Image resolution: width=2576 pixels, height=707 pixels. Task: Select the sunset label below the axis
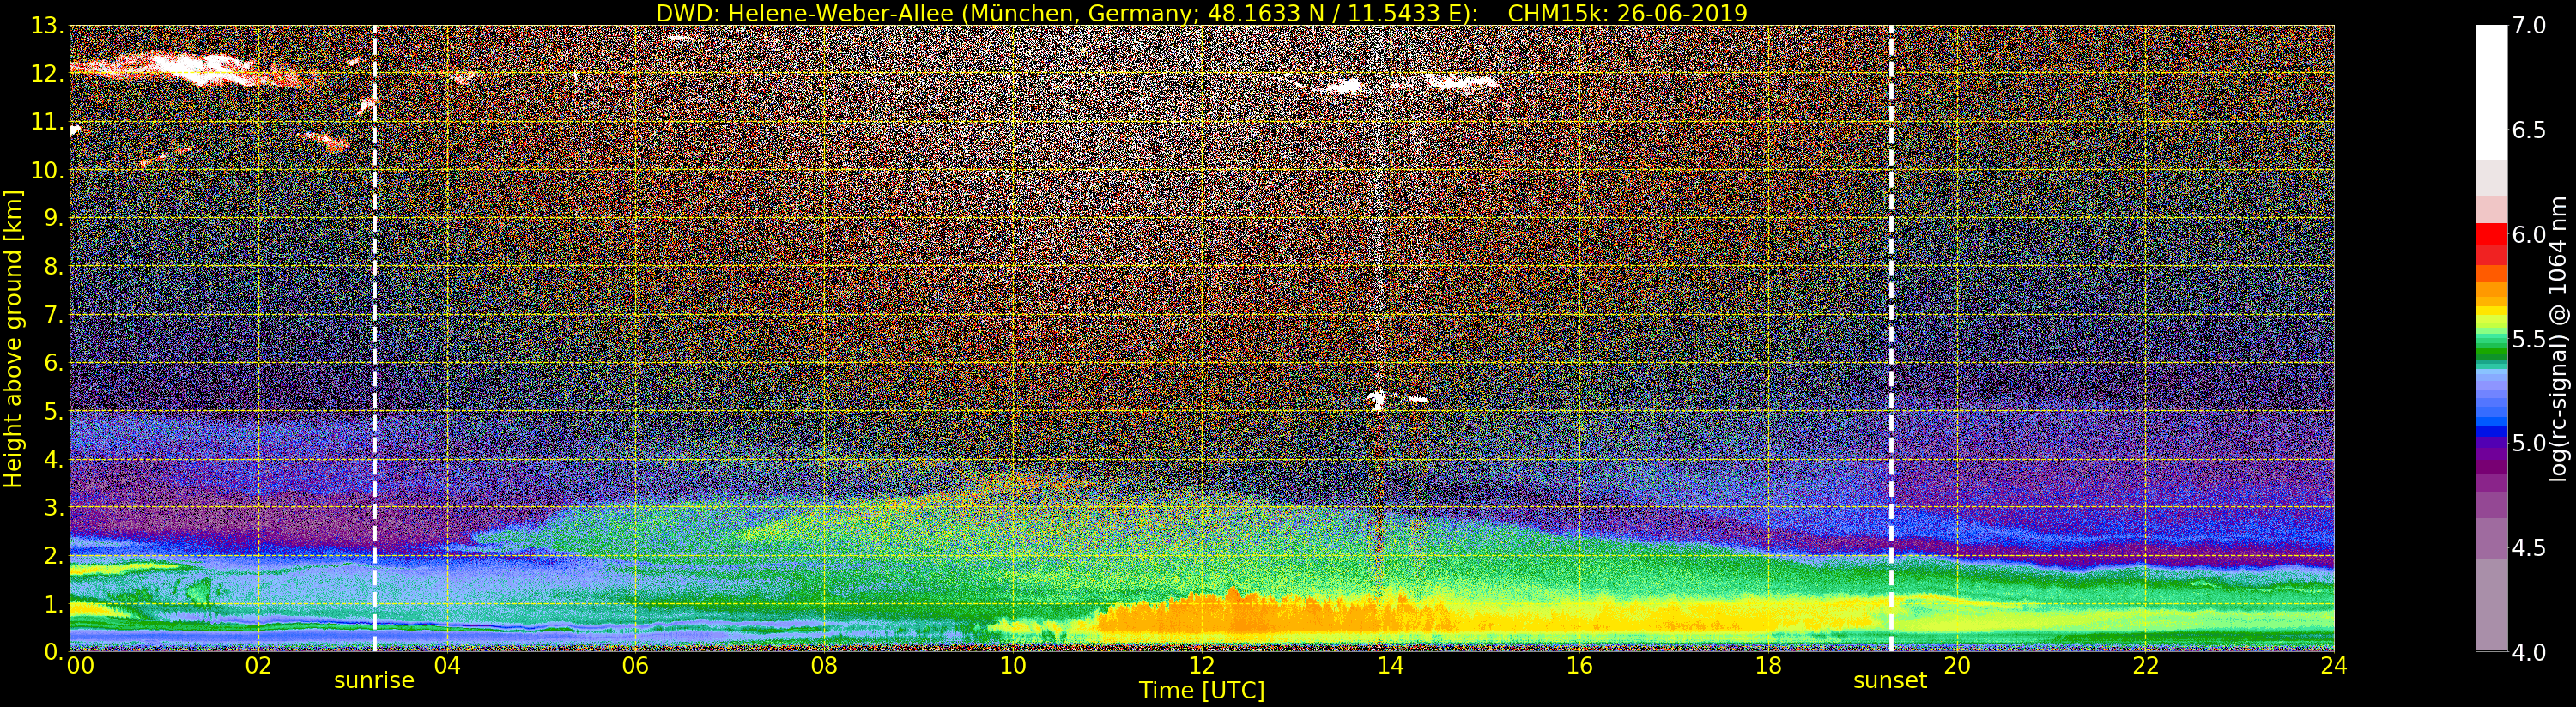point(1890,681)
